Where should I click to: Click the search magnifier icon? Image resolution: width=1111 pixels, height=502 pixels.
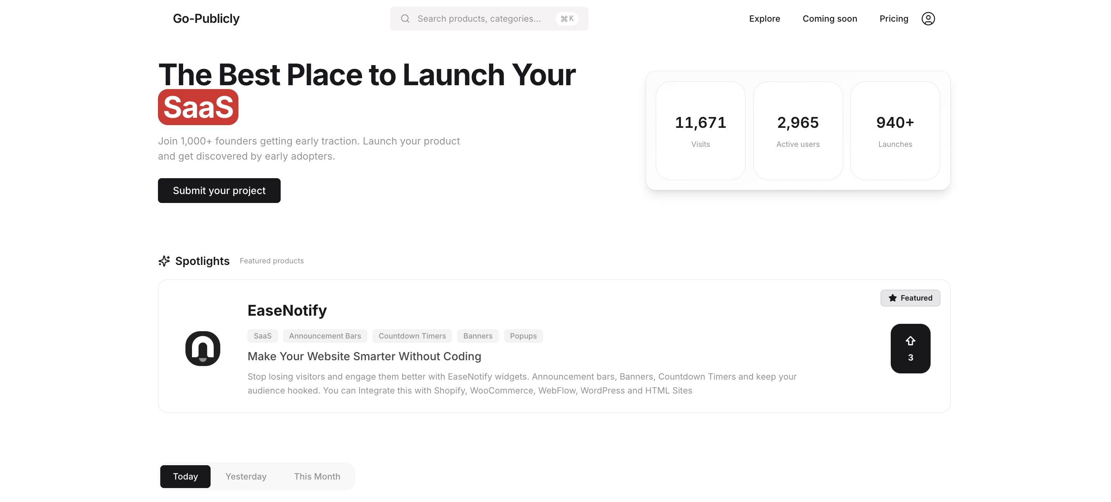pos(405,19)
